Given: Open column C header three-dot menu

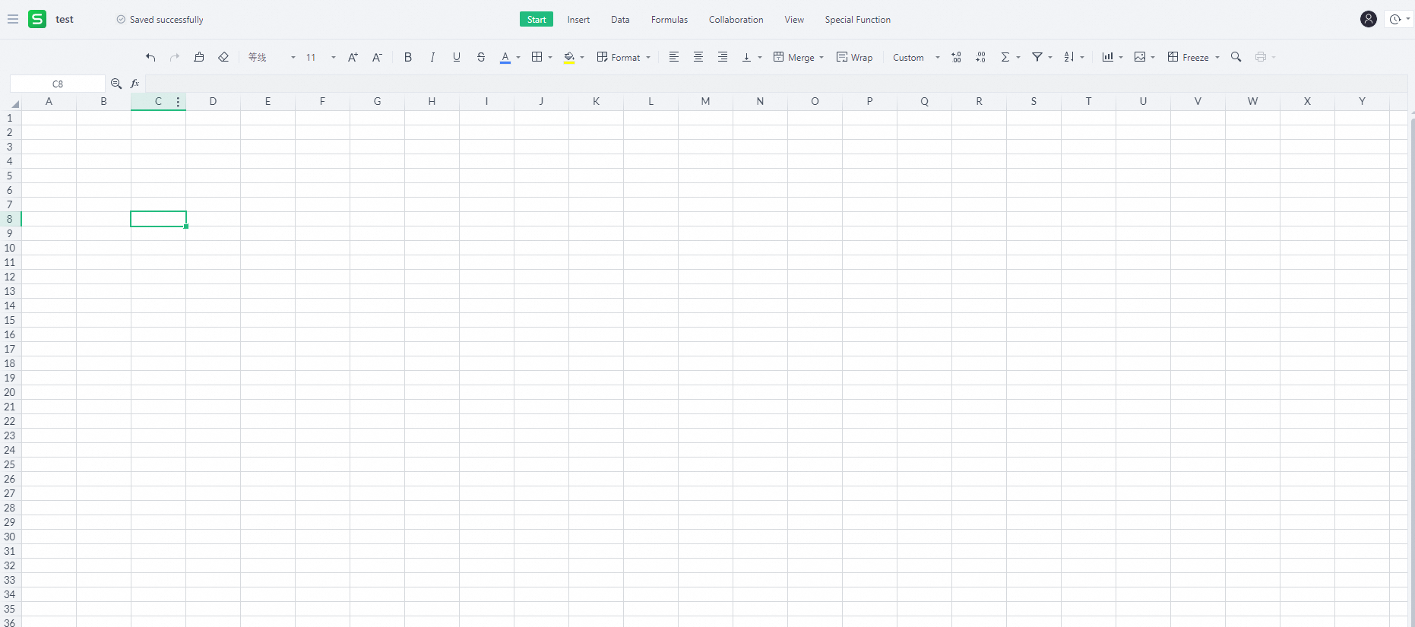Looking at the screenshot, I should pos(178,101).
